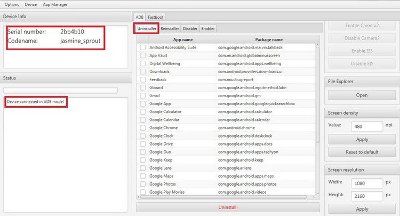Switch to the Fastboot tab
Image resolution: width=400 pixels, height=216 pixels.
click(155, 17)
